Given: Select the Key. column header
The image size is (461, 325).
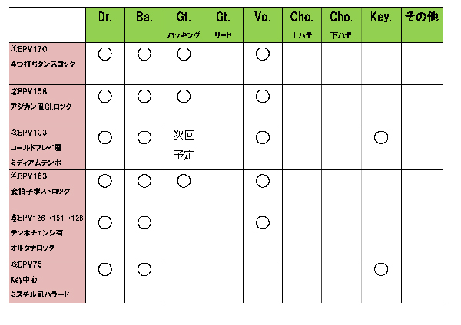Looking at the screenshot, I should (380, 17).
